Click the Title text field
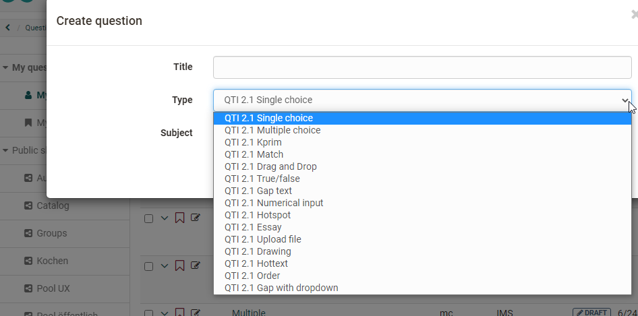 (422, 67)
